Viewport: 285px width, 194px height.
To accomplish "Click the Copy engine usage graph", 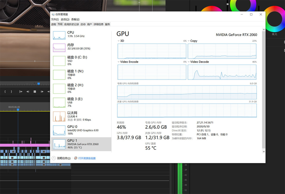I will 222,51.
